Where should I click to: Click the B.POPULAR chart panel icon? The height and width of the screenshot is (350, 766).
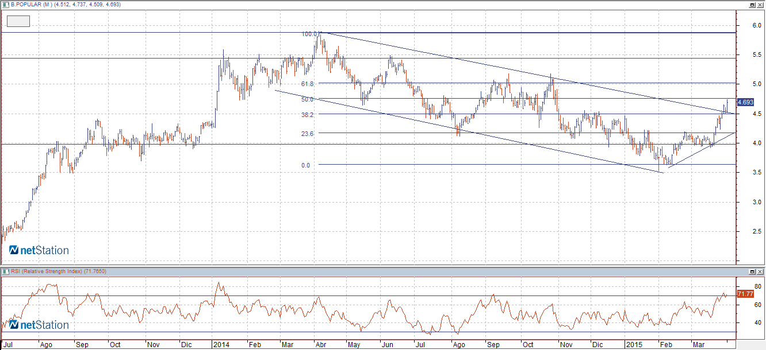tap(6, 5)
